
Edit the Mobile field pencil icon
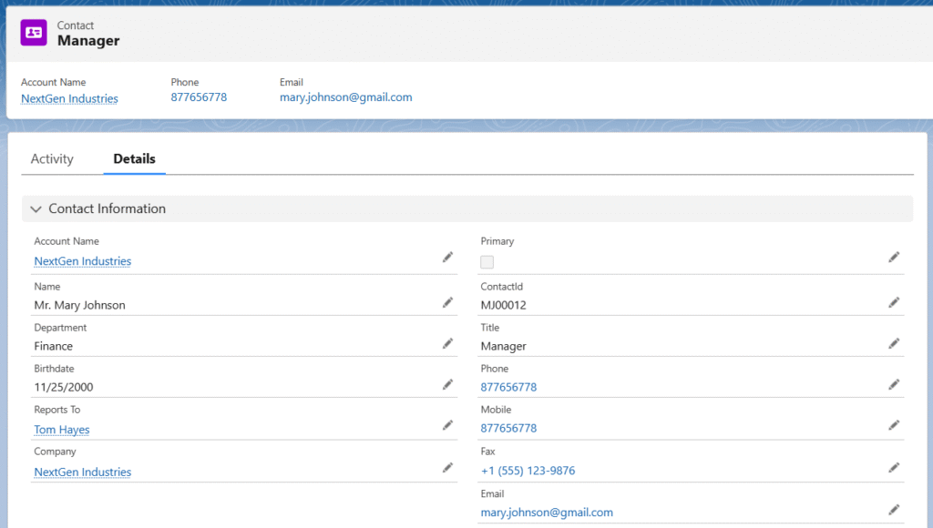pyautogui.click(x=894, y=425)
